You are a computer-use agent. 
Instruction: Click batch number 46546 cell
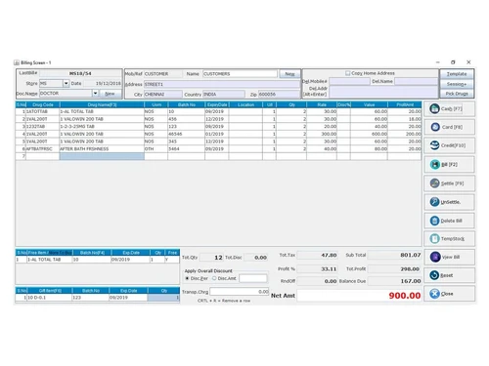pos(186,134)
